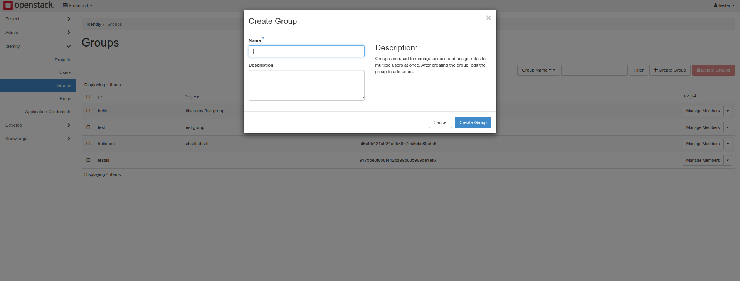
Task: Open the kman-md project selector
Action: point(78,5)
